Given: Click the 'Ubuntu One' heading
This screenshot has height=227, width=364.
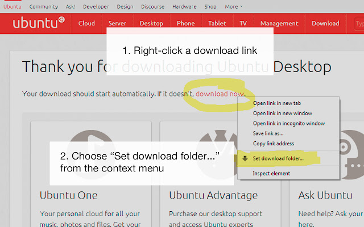Looking at the screenshot, I should (68, 195).
